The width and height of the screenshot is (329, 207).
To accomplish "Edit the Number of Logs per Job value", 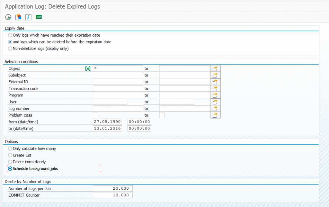I will 112,188.
